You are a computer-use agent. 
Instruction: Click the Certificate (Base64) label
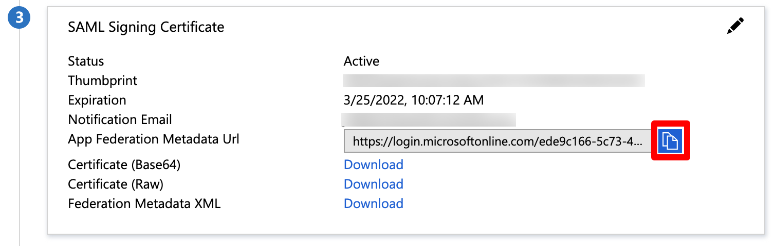124,165
